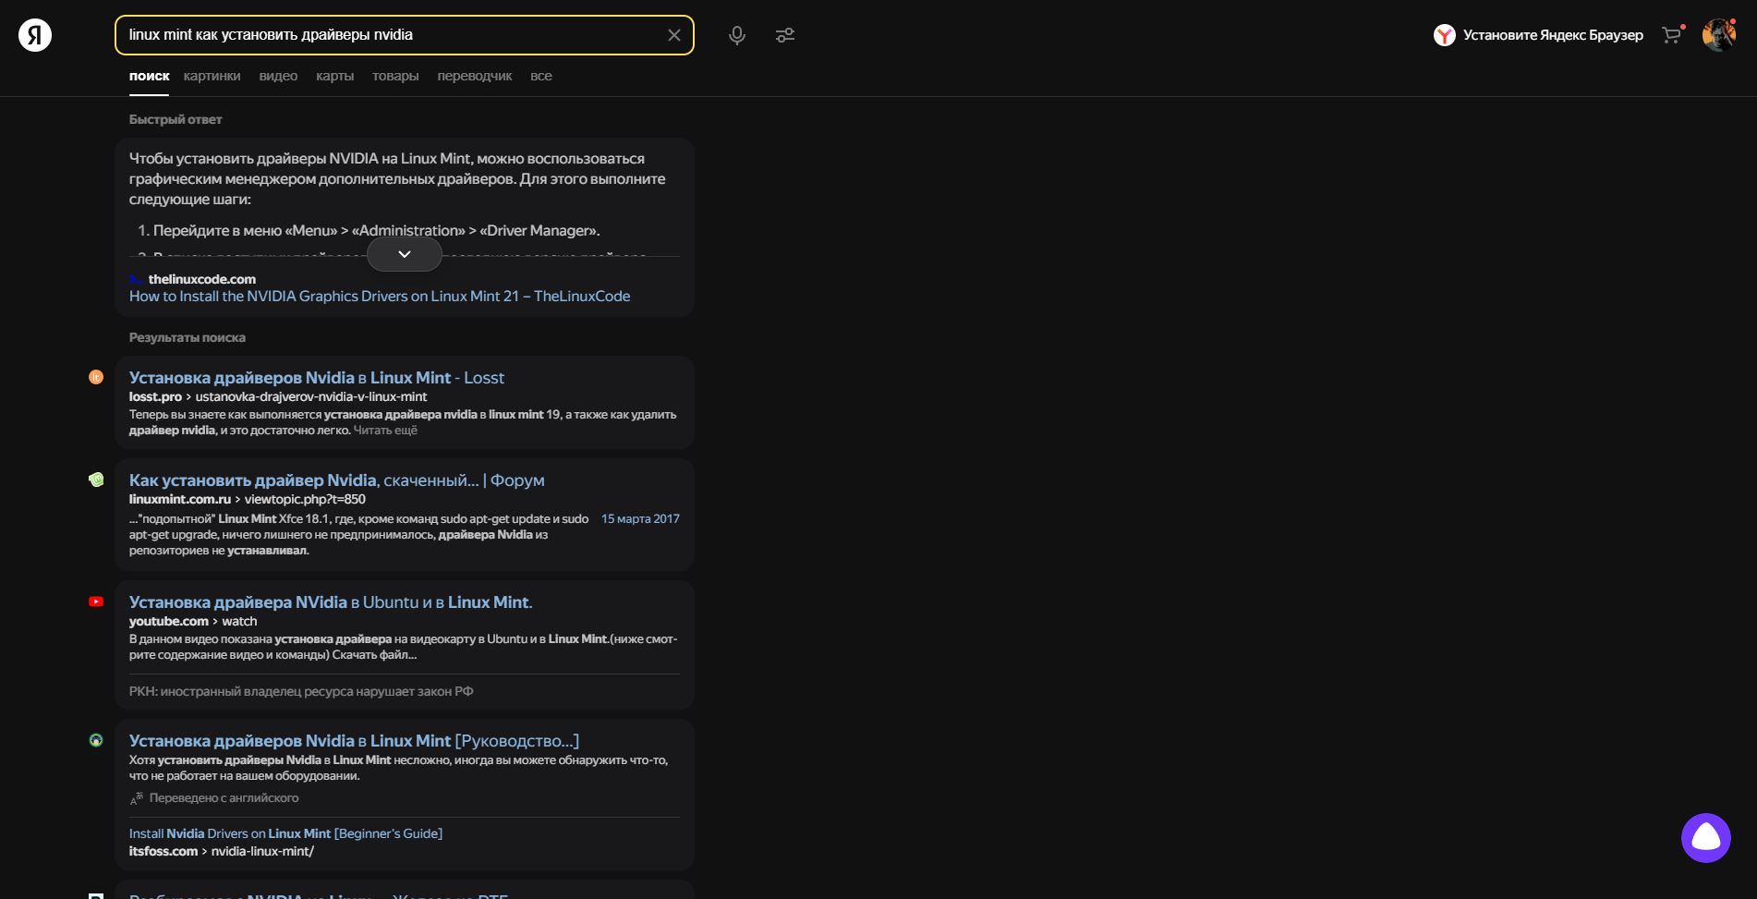Screen dimensions: 1757x899
Task: Open the Alice assistant orb
Action: pyautogui.click(x=1706, y=838)
